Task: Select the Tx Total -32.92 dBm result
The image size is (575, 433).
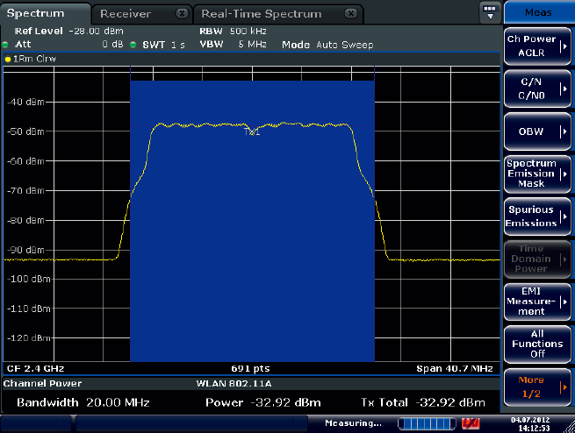Action: click(x=423, y=402)
